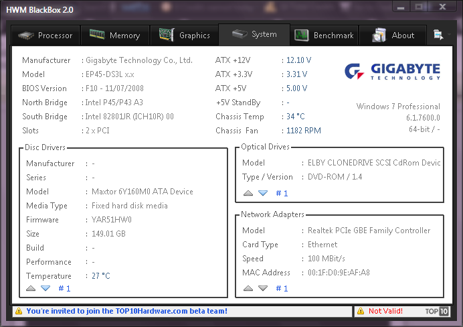Select ELBY CLONEDRIVE SCSI CdRom model text
The image size is (463, 327).
[374, 163]
